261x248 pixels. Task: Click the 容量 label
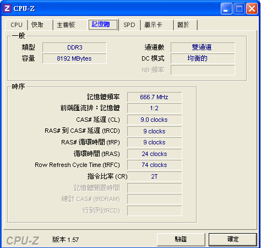coord(28,58)
